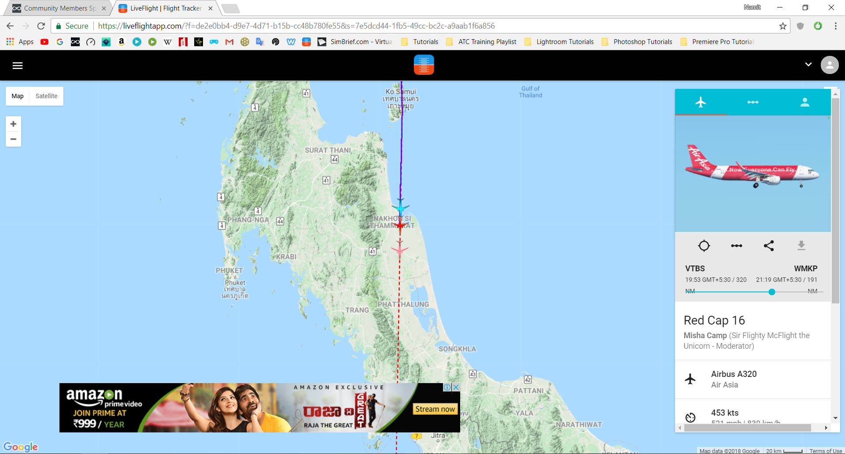
Task: Click the Air Asia aircraft photo
Action: (x=753, y=173)
